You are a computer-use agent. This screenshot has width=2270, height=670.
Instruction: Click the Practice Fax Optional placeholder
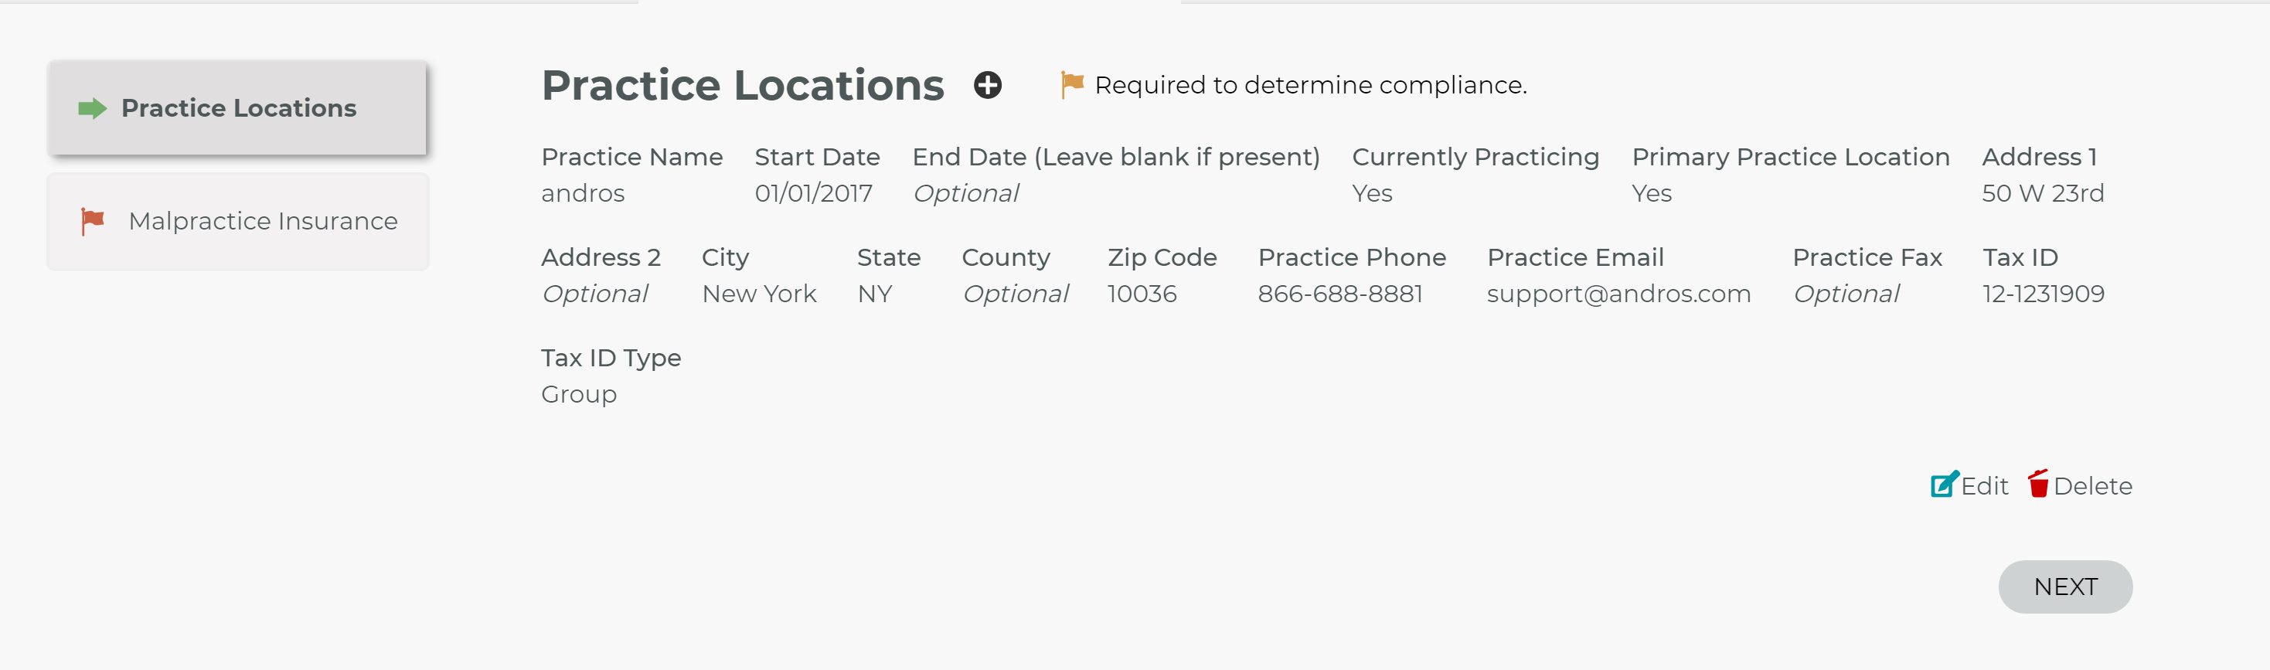click(1846, 294)
